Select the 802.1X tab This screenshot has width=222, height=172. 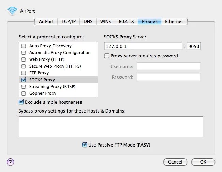point(126,22)
